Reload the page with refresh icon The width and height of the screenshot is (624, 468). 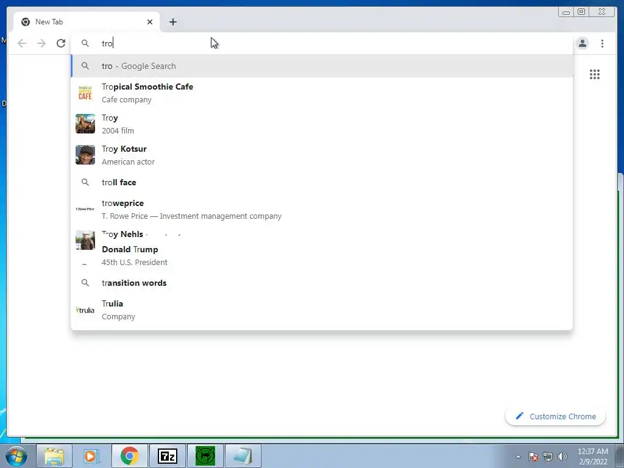click(61, 43)
